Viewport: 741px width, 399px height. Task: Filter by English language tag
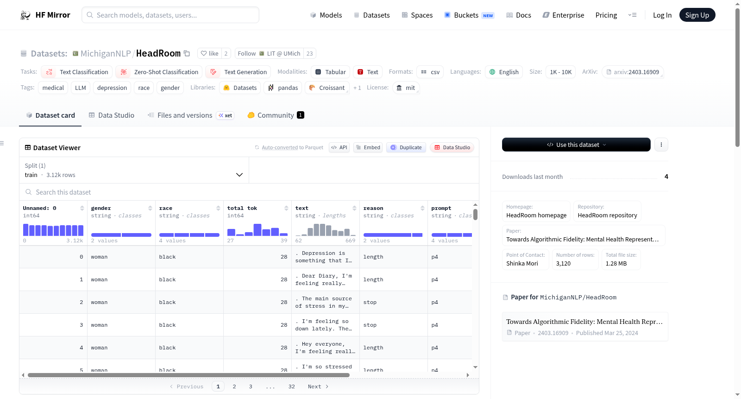(504, 72)
